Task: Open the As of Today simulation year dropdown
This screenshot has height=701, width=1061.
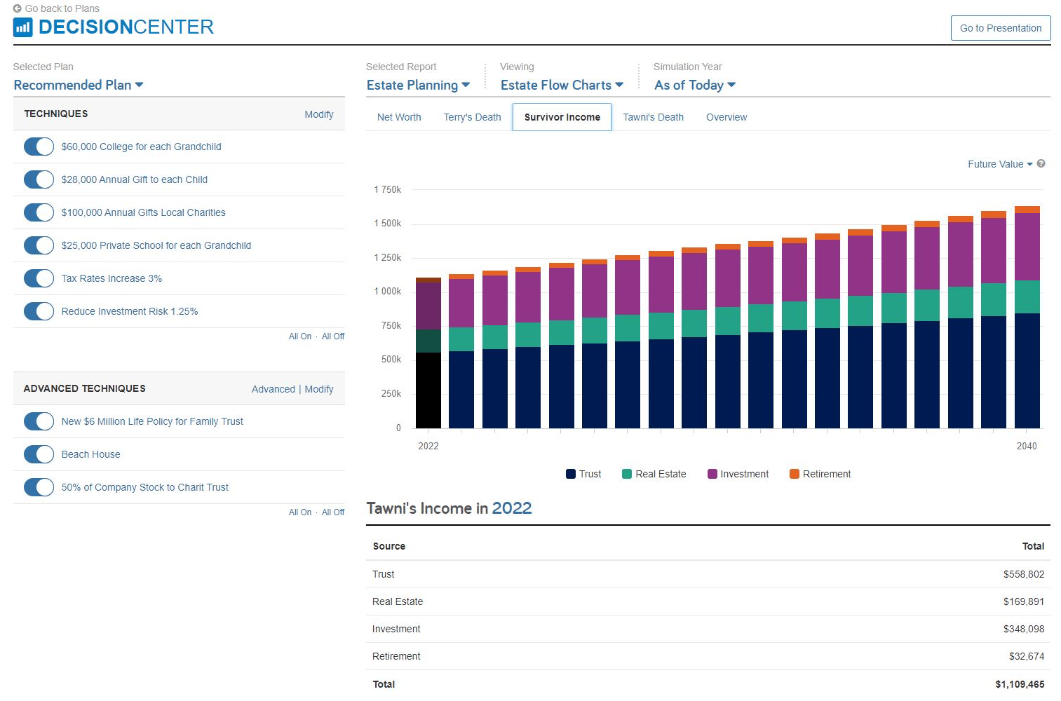Action: tap(694, 85)
